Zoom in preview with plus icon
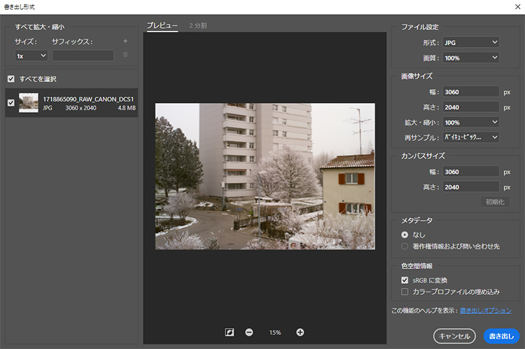 300,332
